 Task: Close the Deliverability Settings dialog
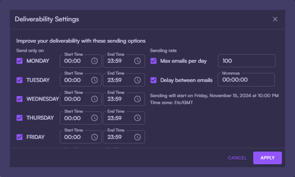pos(275,19)
